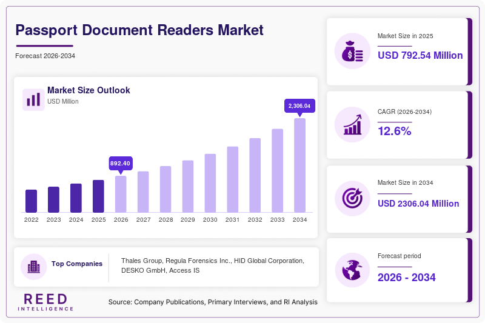Click the Thales Group company list text
485x323 pixels.
click(x=213, y=261)
